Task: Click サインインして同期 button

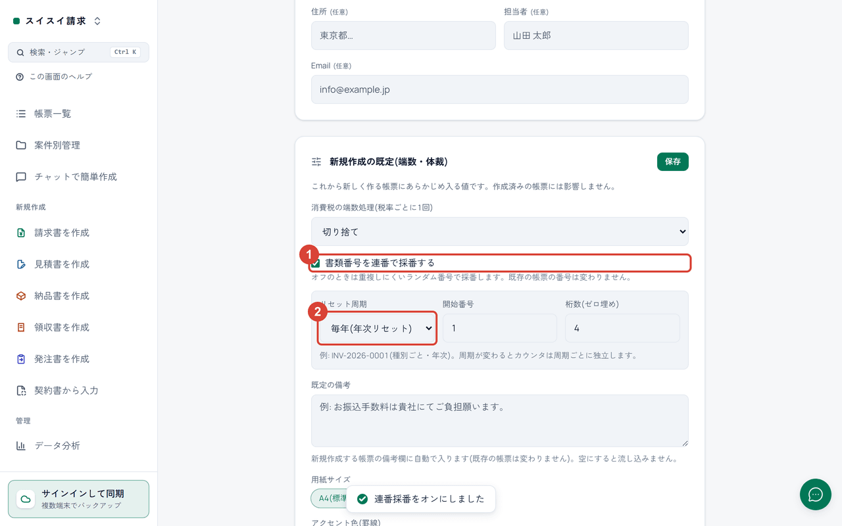Action: 79,499
